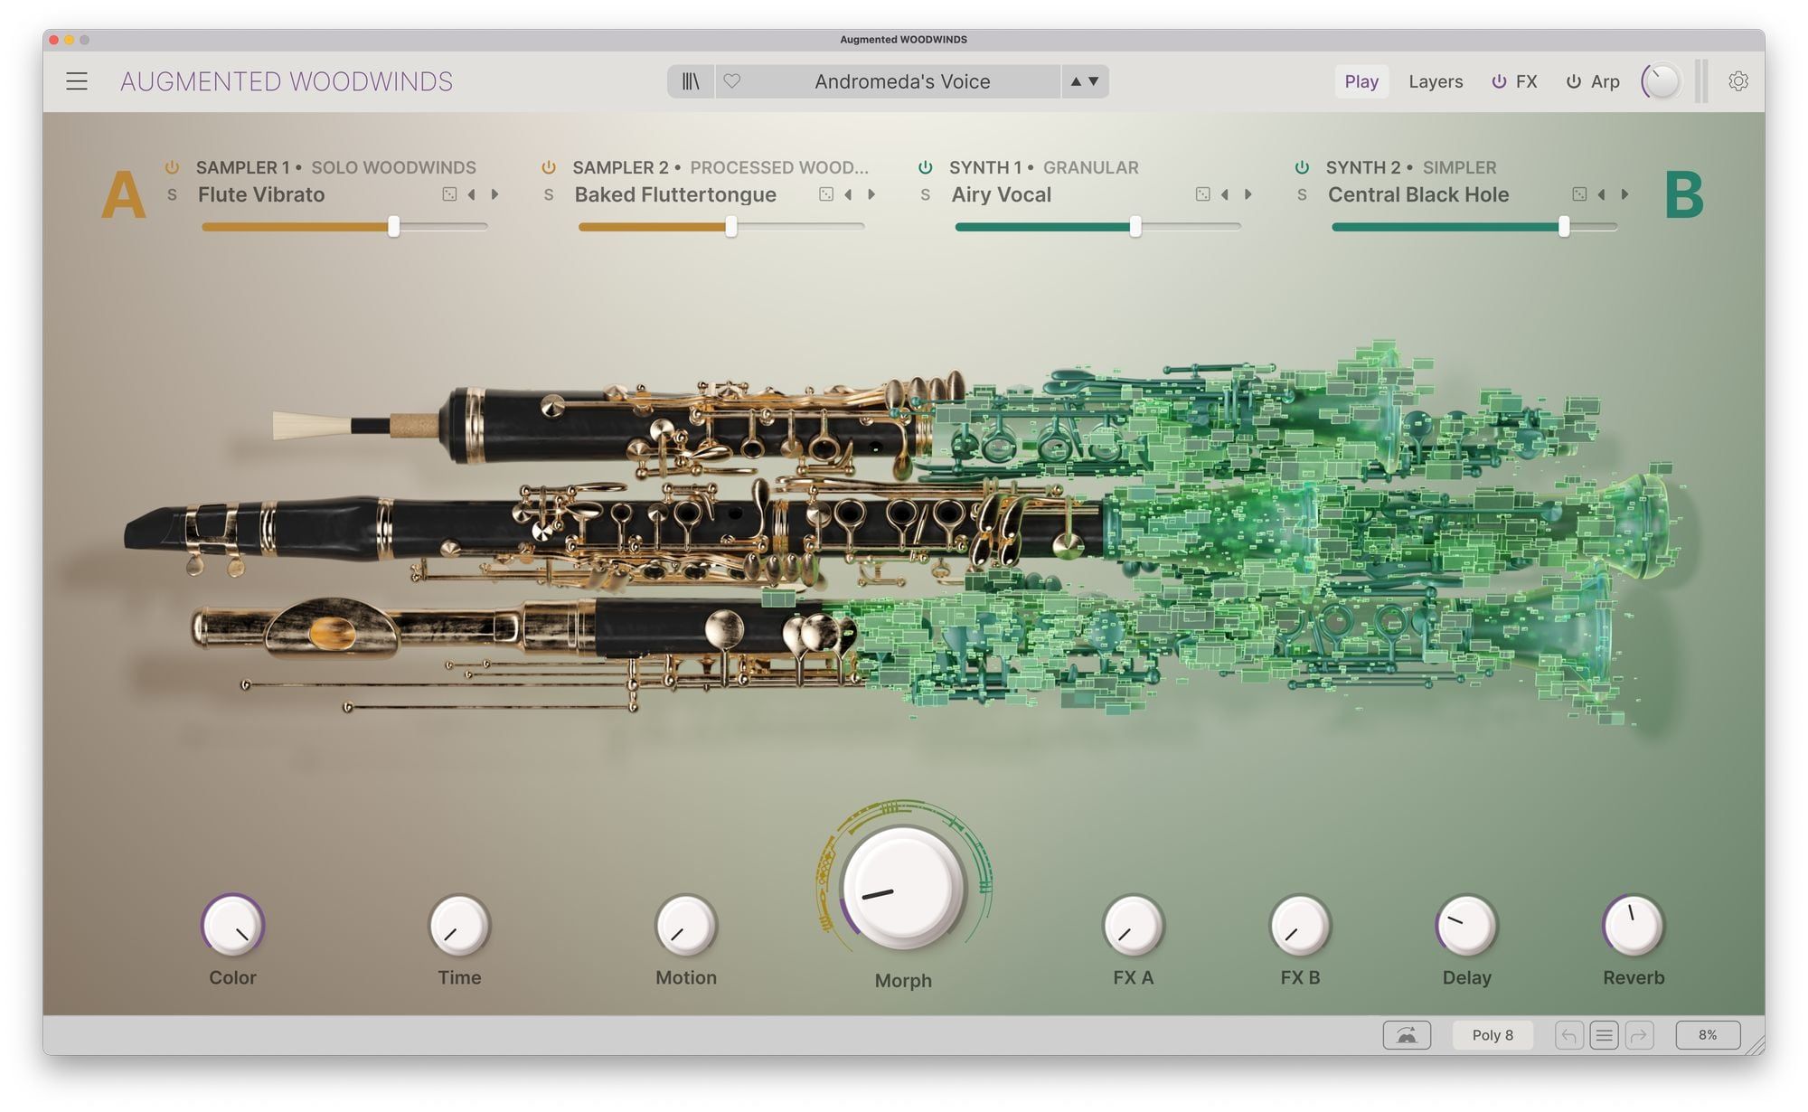This screenshot has height=1112, width=1808.
Task: Go to next Sampler 2 sound
Action: coord(872,194)
